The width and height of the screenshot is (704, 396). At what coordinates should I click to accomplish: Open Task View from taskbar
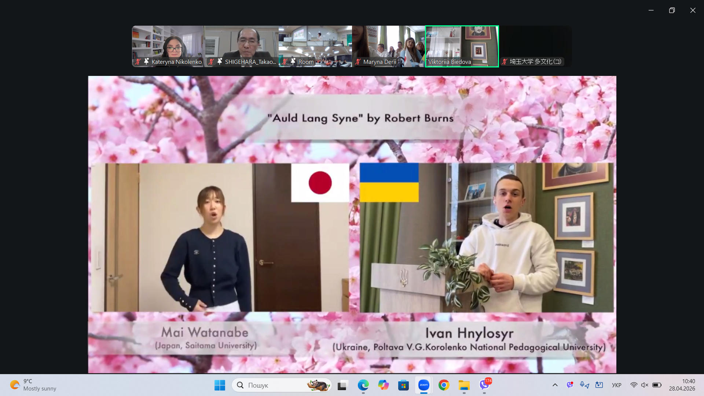point(342,385)
